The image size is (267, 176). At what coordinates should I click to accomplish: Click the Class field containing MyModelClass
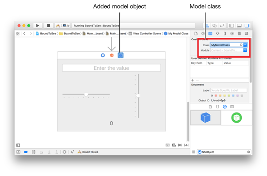tap(227, 45)
